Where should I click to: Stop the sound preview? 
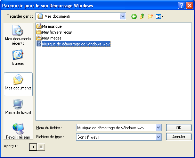41,147
